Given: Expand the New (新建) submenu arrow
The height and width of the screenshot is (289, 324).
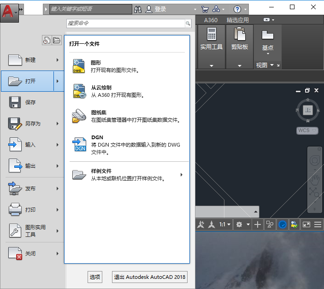Looking at the screenshot, I should point(58,60).
